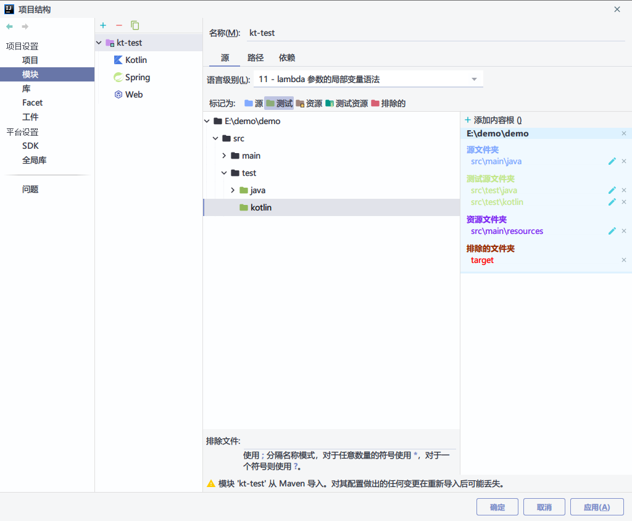The width and height of the screenshot is (632, 521).
Task: Switch to the 路径 (Paths) tab
Action: tap(256, 57)
